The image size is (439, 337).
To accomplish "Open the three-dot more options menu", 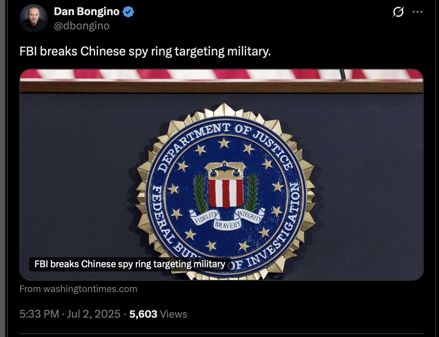I will point(418,12).
